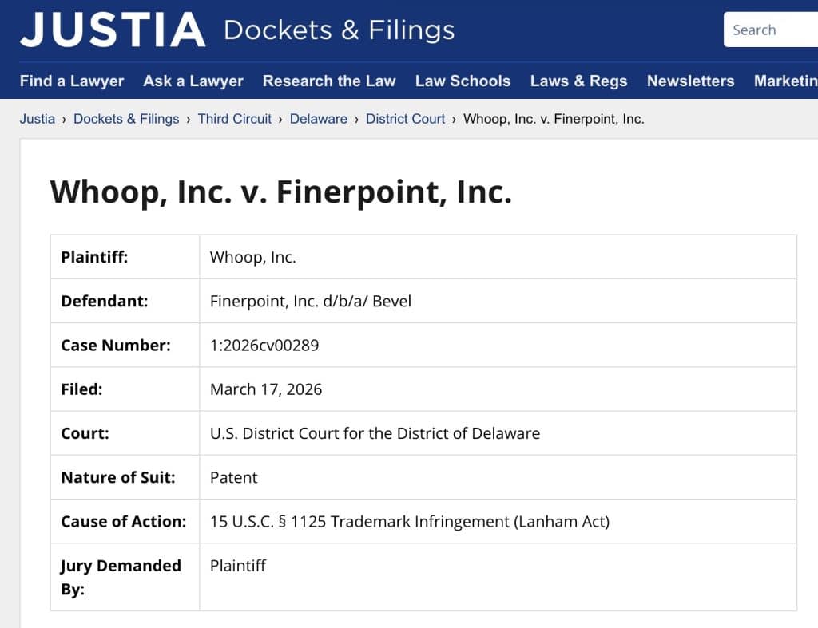
Task: Click the defendant Finerpoint, Inc. d/b/a/ Bevel
Action: (x=311, y=301)
